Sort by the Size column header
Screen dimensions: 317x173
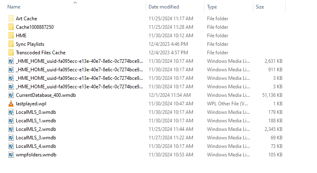(x=260, y=7)
